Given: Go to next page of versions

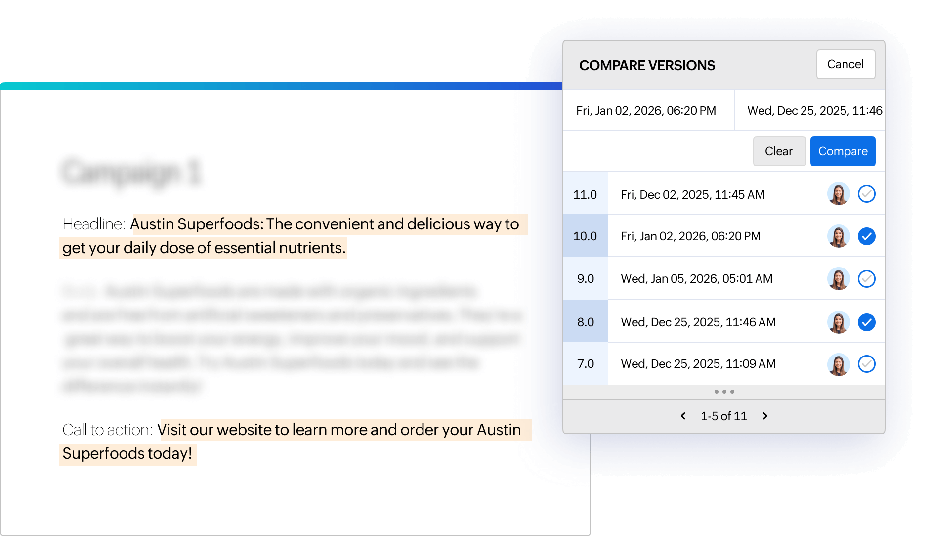Looking at the screenshot, I should (765, 416).
